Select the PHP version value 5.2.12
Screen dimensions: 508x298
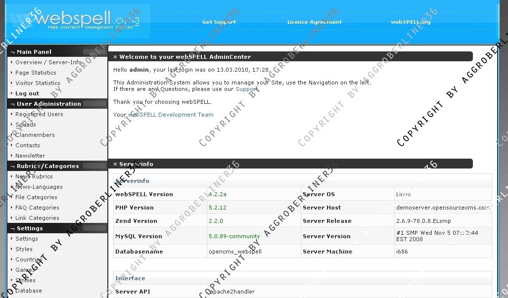click(217, 208)
